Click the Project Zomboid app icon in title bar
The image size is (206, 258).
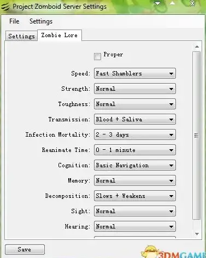click(x=5, y=7)
